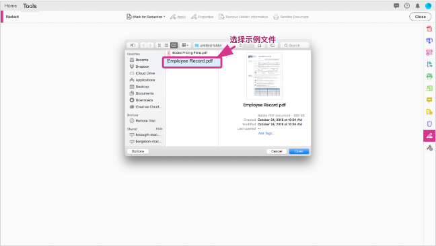
Task: Select Bodea Pricing Plans.pdf file
Action: [x=190, y=52]
